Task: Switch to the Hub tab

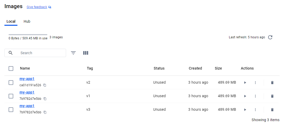Action: tap(27, 21)
